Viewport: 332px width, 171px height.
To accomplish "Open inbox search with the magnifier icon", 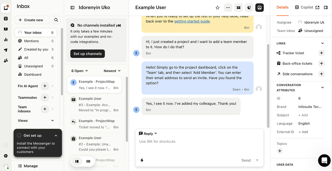I will pyautogui.click(x=56, y=20).
